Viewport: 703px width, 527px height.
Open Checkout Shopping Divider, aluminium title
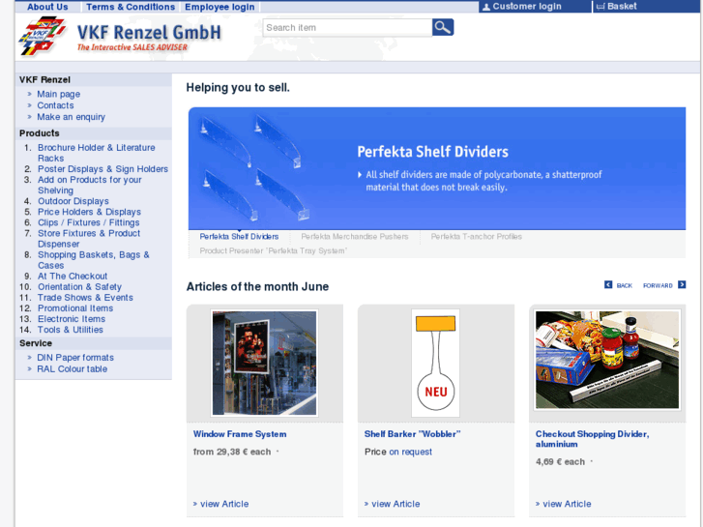pos(592,439)
